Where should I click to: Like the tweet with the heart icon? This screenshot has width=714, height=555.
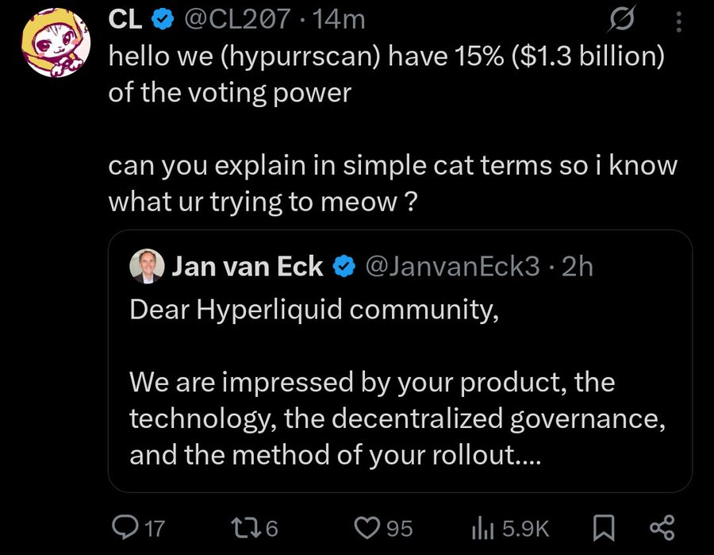367,526
